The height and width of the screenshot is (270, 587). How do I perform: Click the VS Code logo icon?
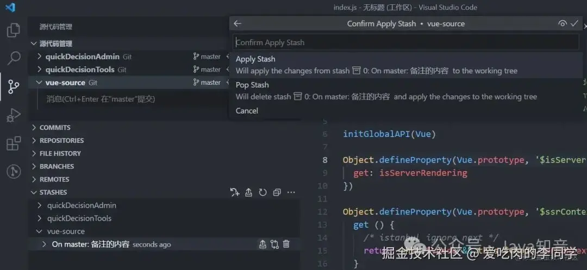coord(10,7)
